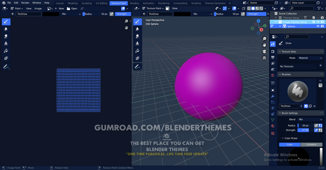
Task: Open the Material properties tab icon
Action: tap(273, 126)
